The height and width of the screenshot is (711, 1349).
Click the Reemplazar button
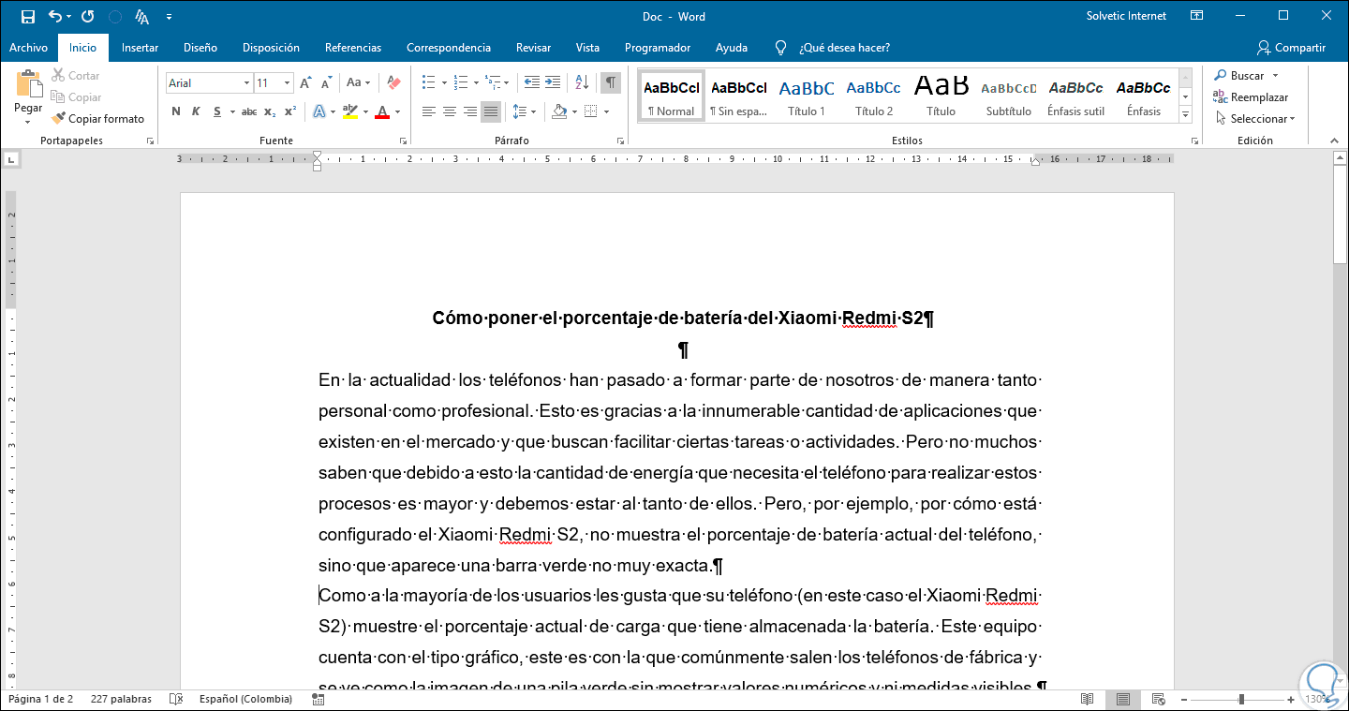[x=1251, y=97]
